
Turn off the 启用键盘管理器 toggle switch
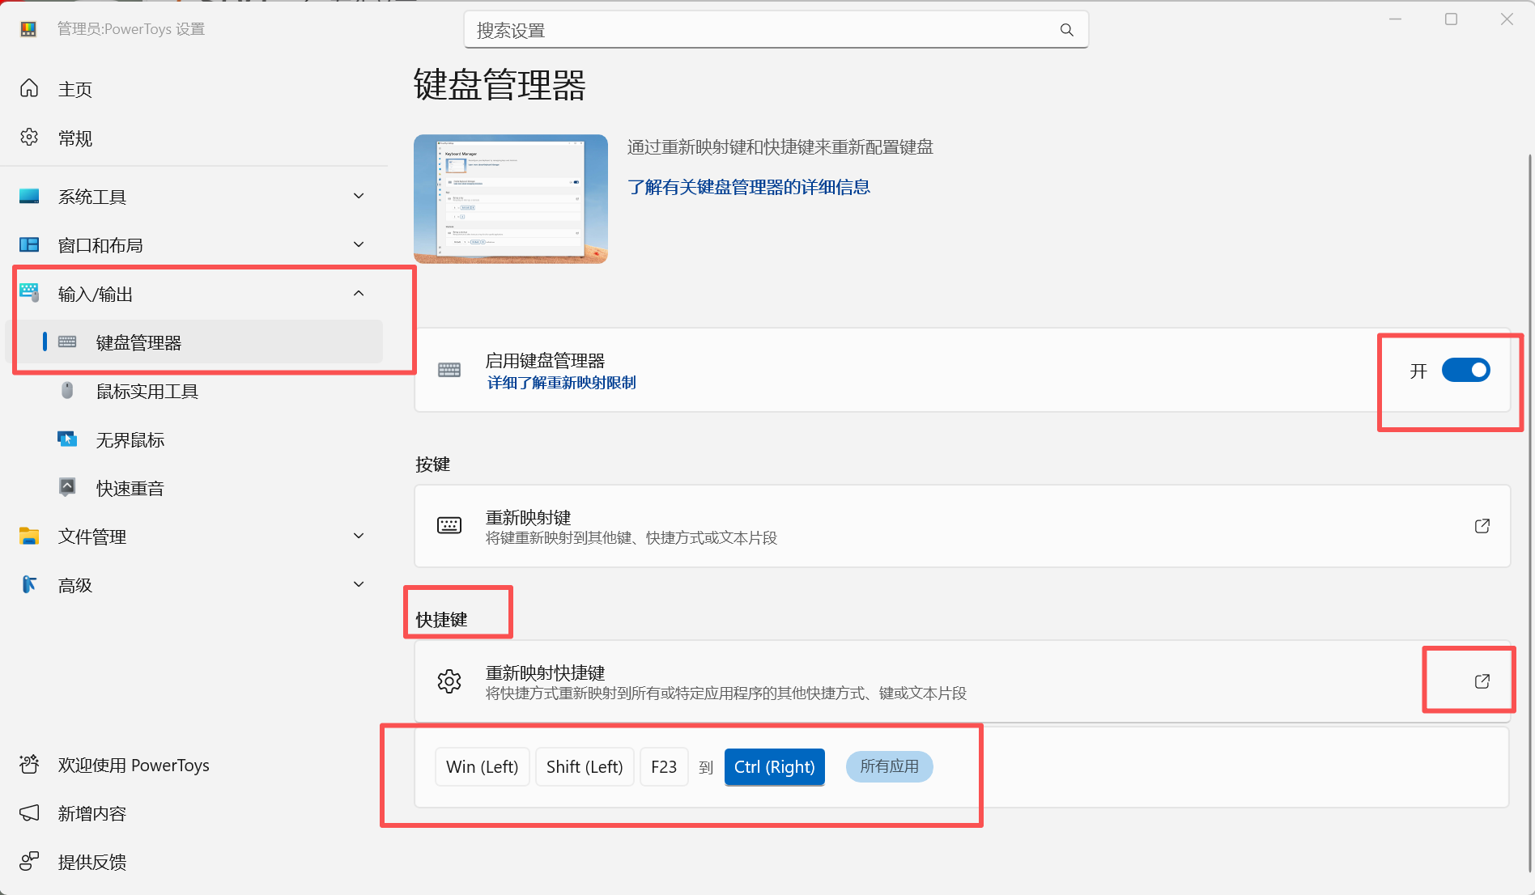tap(1466, 371)
